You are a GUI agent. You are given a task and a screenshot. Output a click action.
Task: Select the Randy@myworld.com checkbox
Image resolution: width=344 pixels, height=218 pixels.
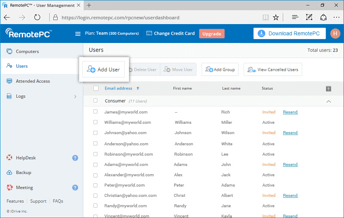(95, 206)
